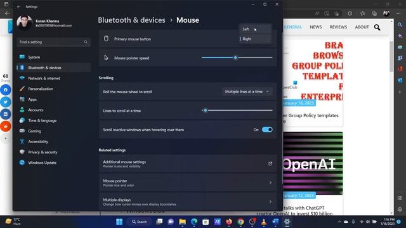Adjust Mouse pointer speed slider handle
This screenshot has width=406, height=228.
(235, 58)
